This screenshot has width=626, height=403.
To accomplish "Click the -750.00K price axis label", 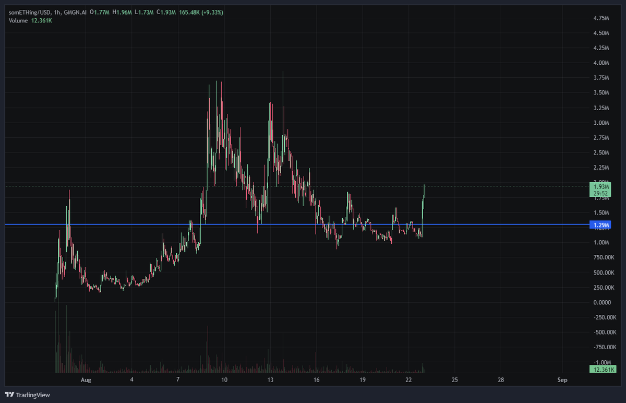I will click(605, 348).
